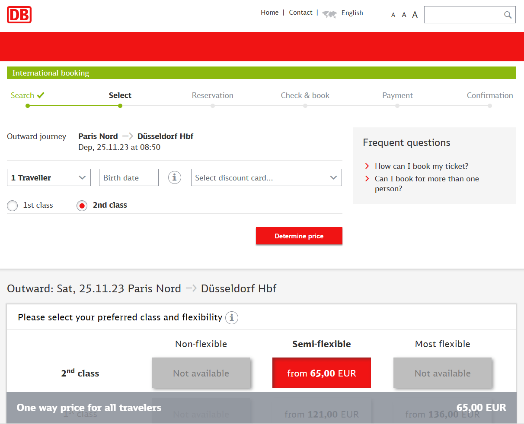Viewport: 524px width, 424px height.
Task: Click the top search input field
Action: 470,15
